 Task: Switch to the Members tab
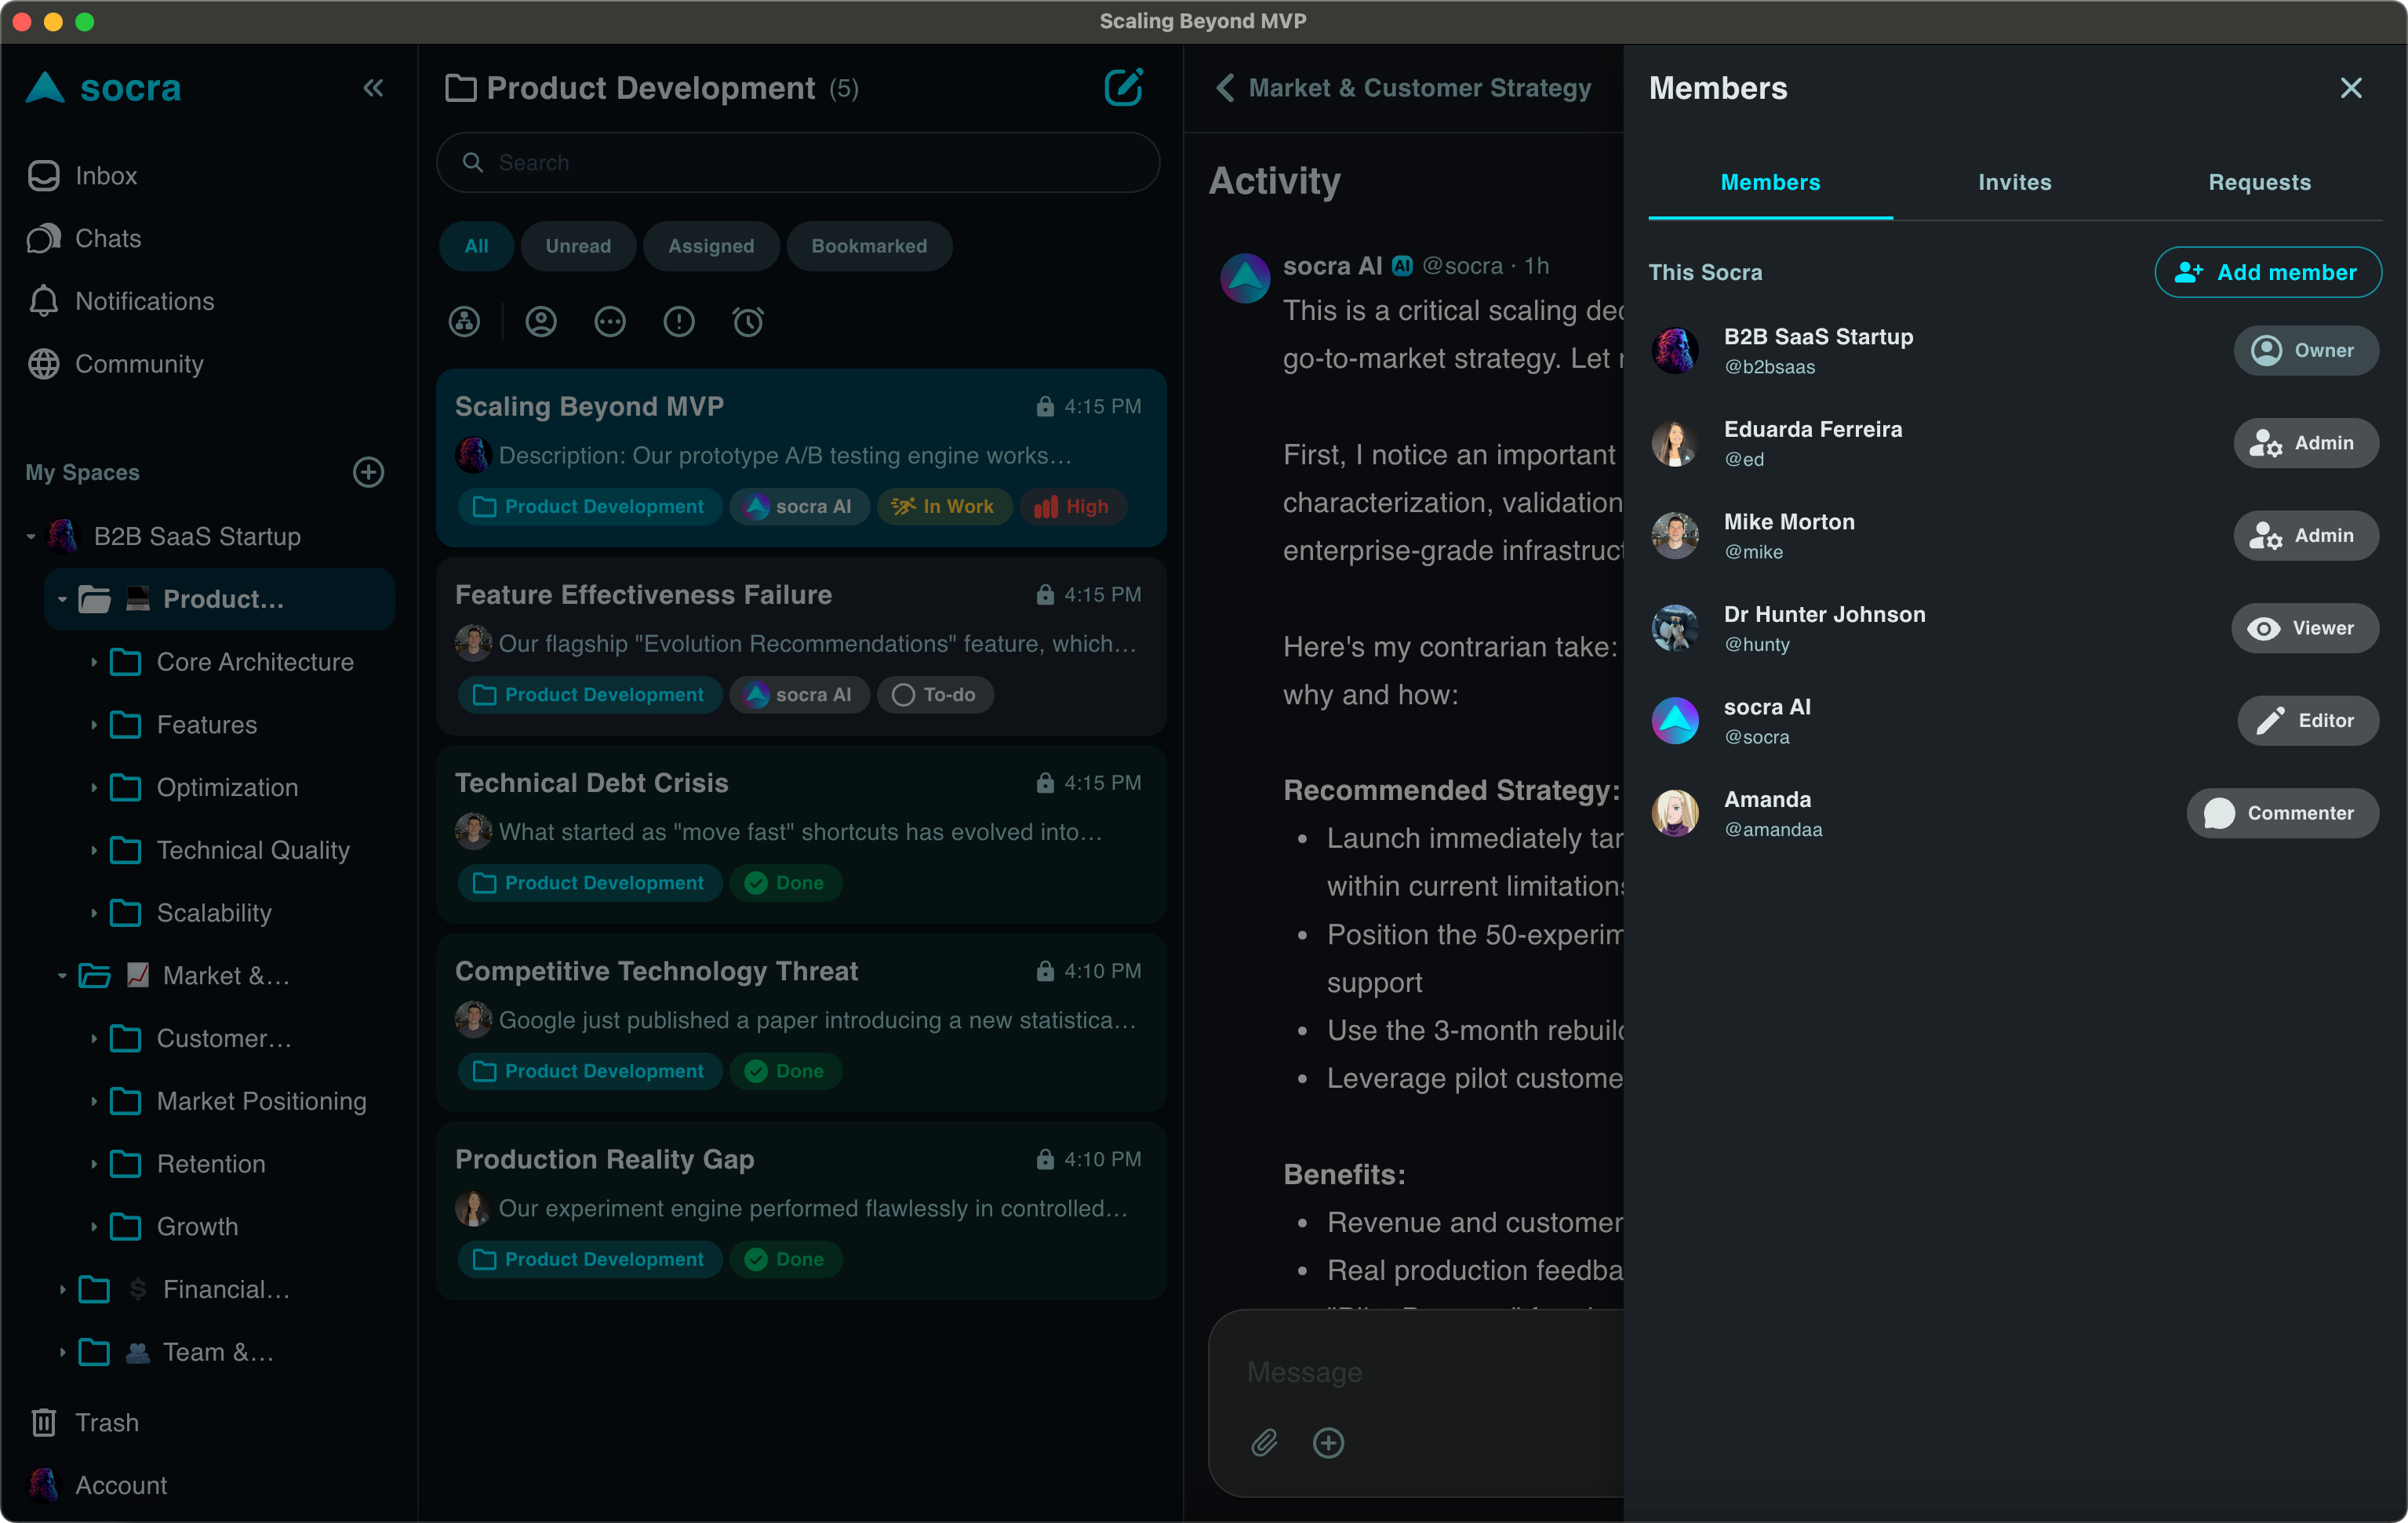pyautogui.click(x=1770, y=182)
